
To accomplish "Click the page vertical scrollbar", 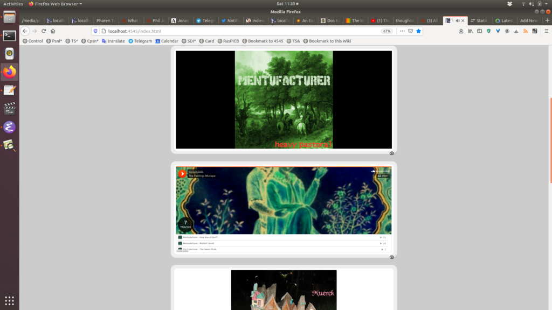I will 550,140.
